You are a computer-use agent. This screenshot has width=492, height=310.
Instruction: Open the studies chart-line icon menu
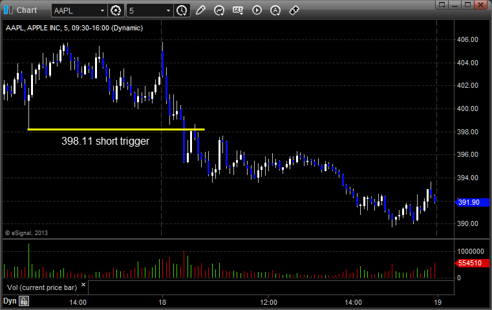219,11
